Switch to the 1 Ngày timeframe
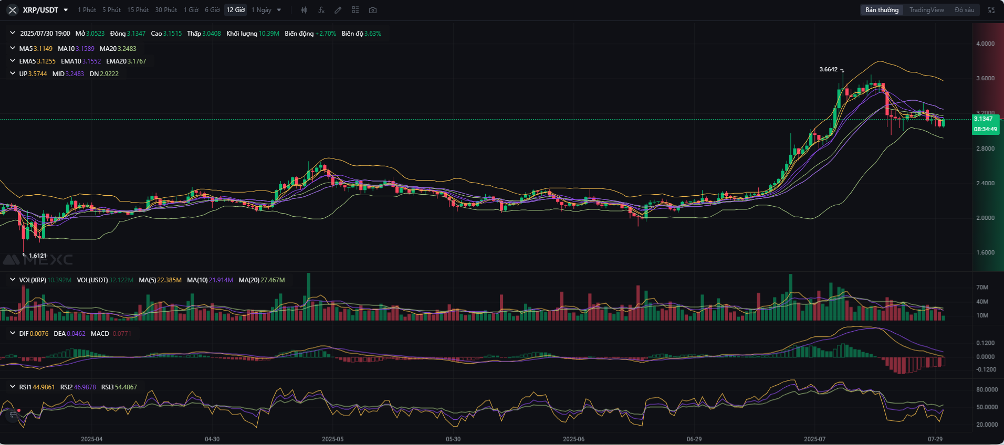Screen dimensions: 1004x445 coord(262,10)
